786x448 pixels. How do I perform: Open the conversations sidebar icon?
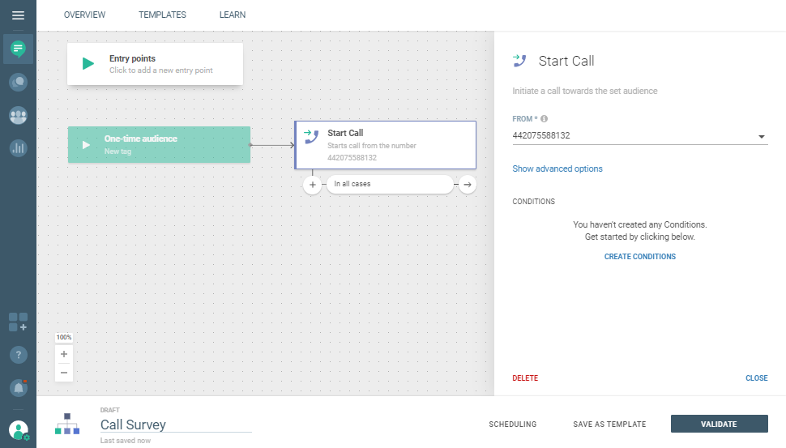click(18, 82)
